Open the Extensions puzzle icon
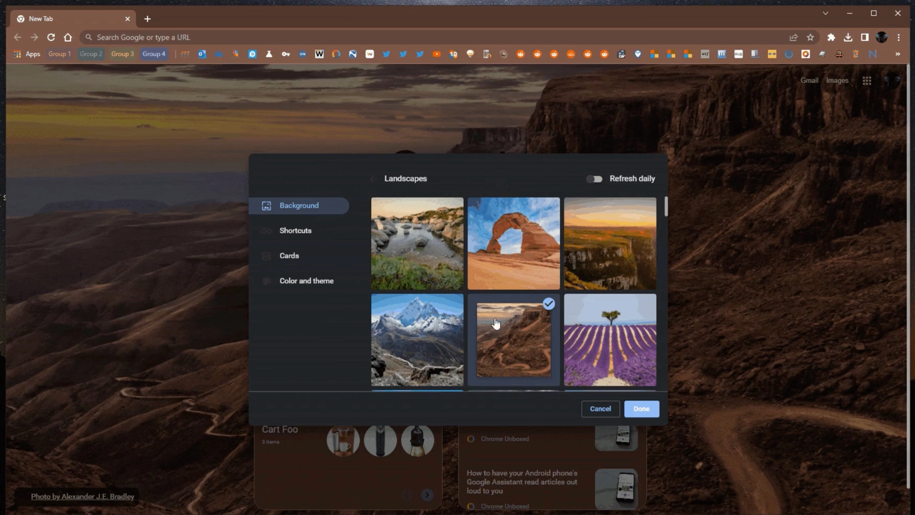Image resolution: width=915 pixels, height=515 pixels. click(831, 37)
